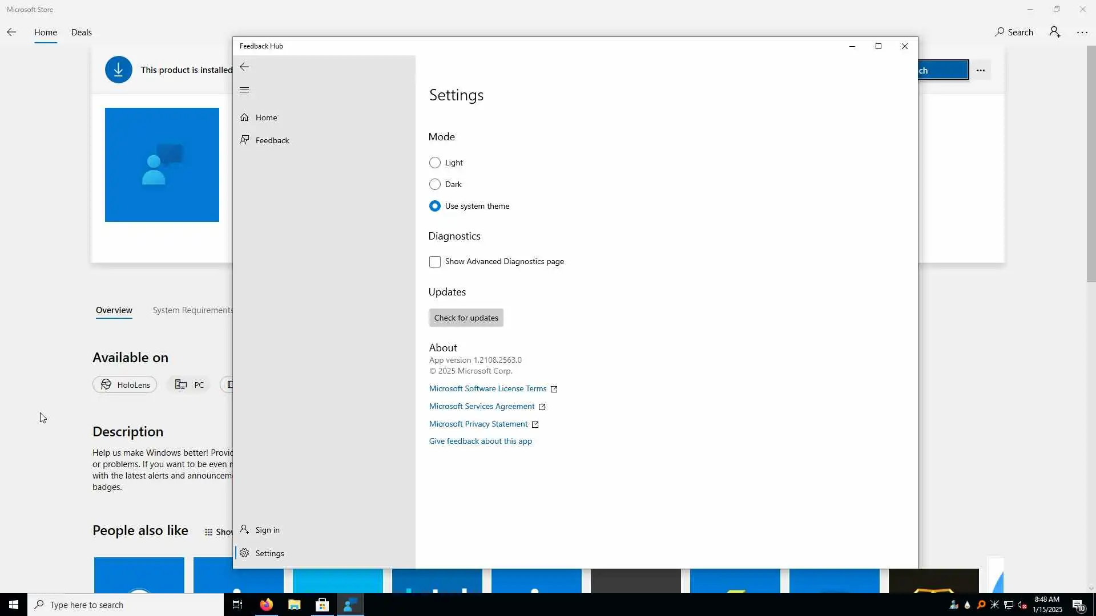Open Microsoft Software License Terms link
Screen dimensions: 1096x616
[487, 388]
